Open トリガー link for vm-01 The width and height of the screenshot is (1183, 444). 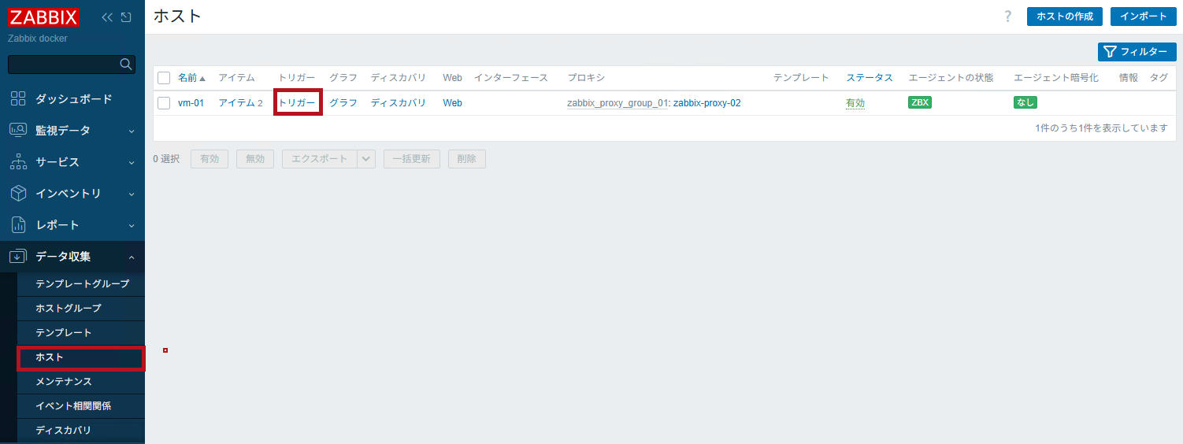[297, 103]
